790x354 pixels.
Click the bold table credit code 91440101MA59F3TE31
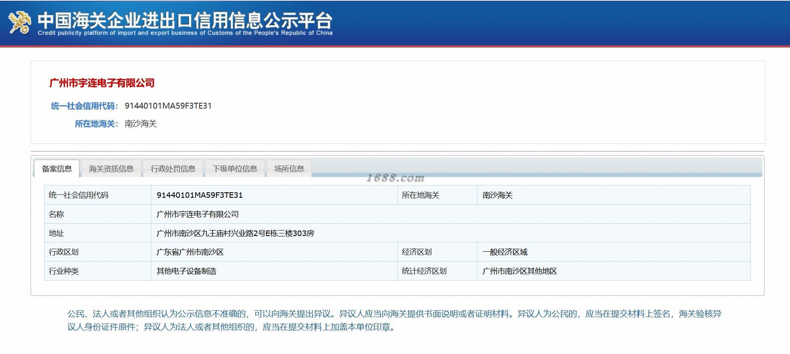pyautogui.click(x=200, y=195)
